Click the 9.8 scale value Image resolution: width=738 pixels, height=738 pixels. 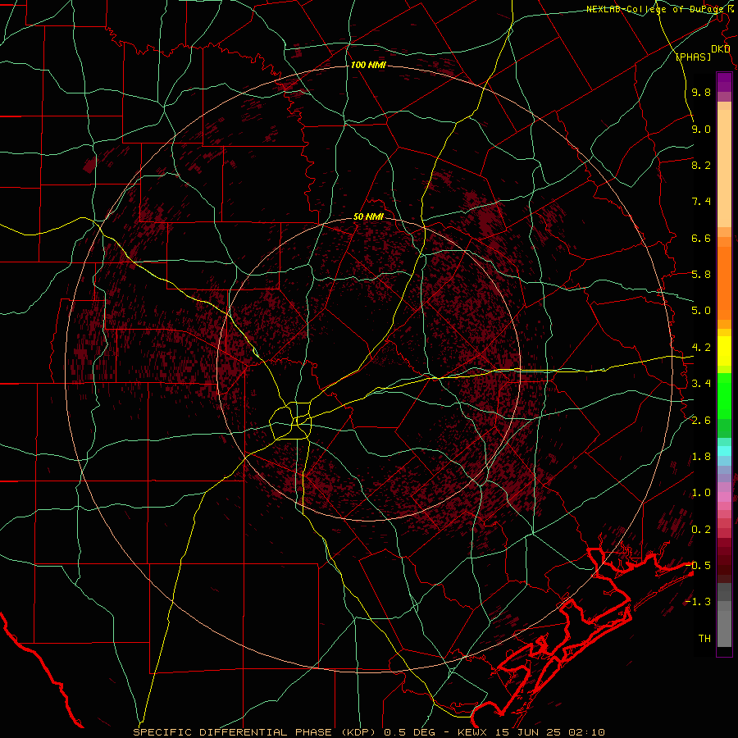pos(701,92)
